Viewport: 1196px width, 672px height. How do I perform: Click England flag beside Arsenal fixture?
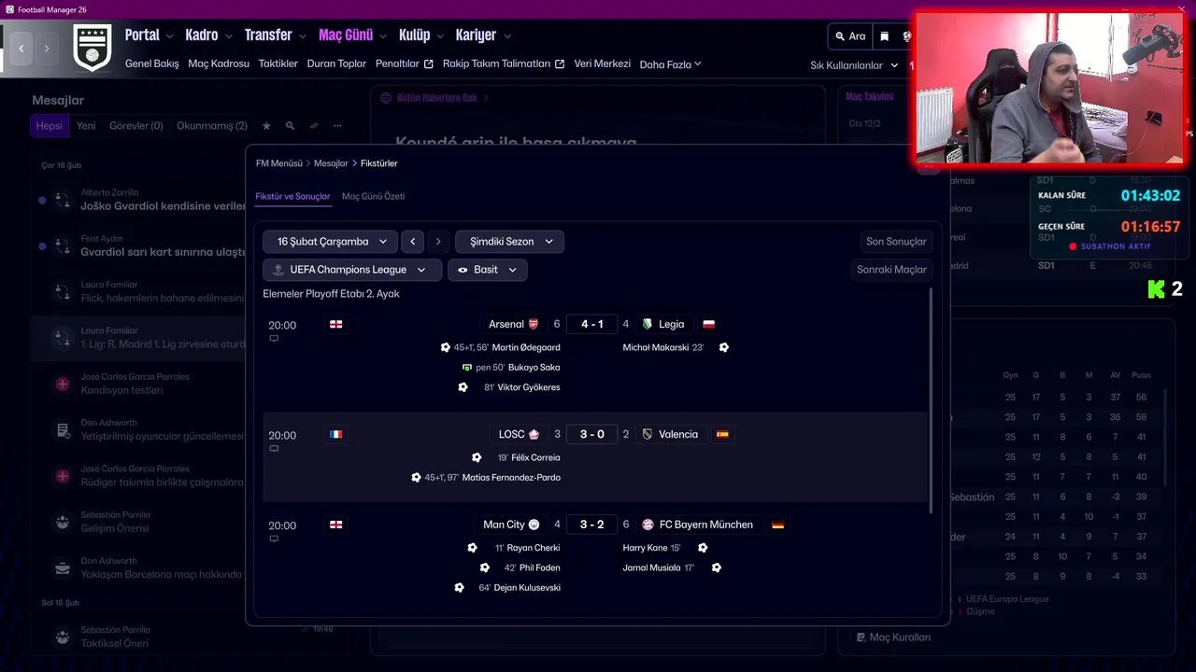336,324
